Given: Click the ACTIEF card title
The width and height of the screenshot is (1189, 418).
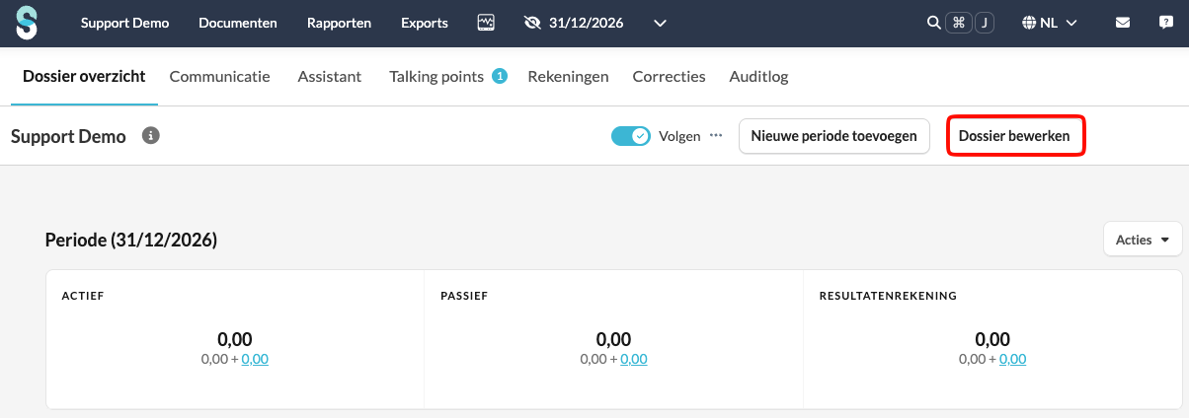Looking at the screenshot, I should click(82, 295).
